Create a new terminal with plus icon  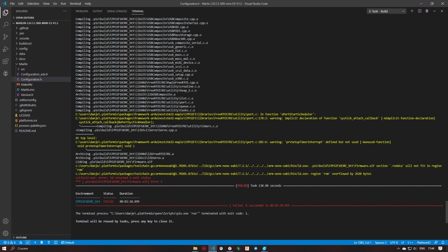point(412,11)
